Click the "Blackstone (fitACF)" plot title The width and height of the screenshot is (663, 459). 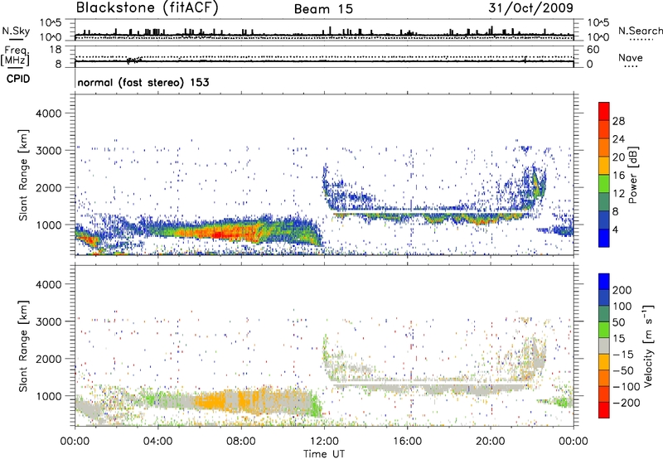(x=147, y=7)
